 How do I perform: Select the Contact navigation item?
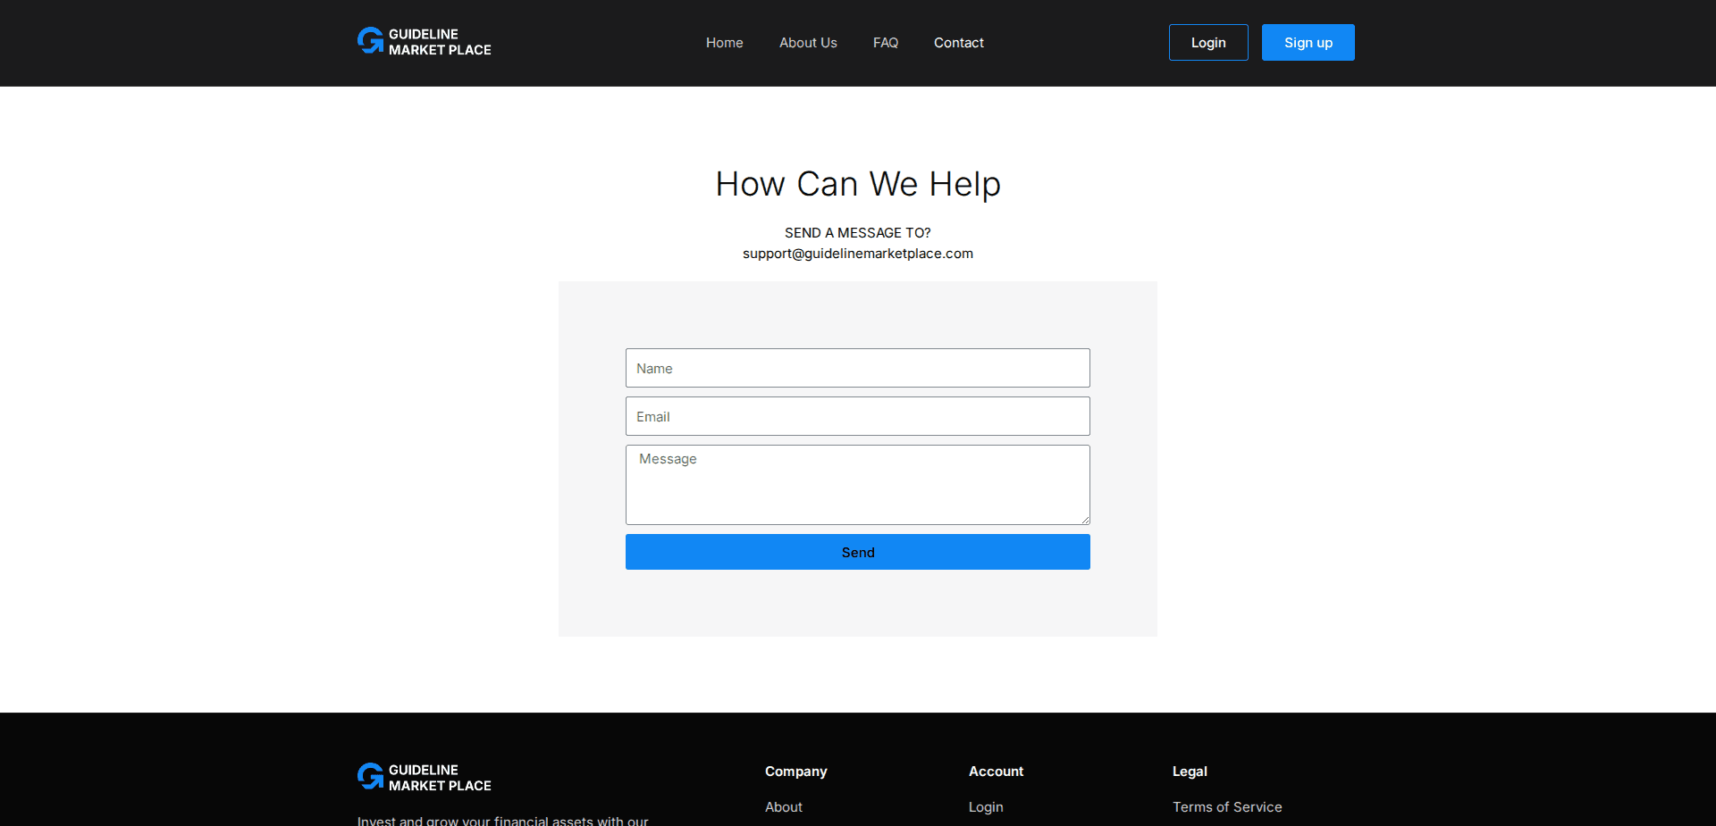click(x=958, y=42)
